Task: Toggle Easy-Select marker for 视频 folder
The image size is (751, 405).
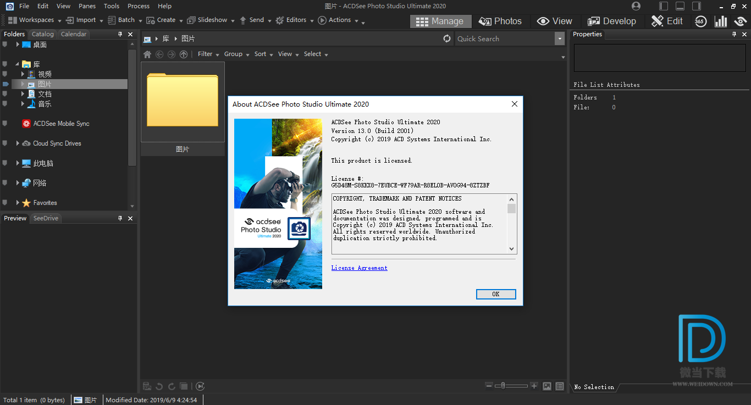Action: [x=5, y=74]
